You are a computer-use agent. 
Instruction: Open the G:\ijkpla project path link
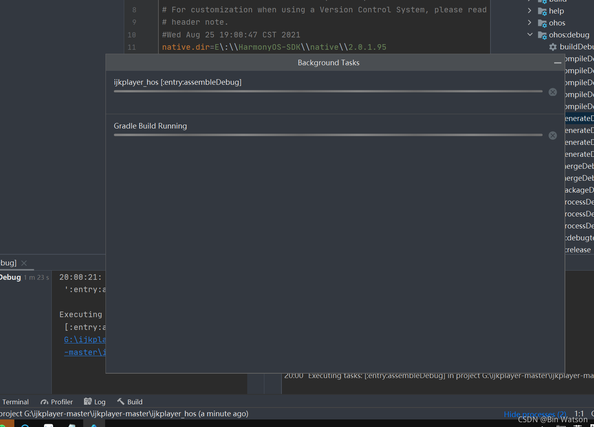point(85,339)
